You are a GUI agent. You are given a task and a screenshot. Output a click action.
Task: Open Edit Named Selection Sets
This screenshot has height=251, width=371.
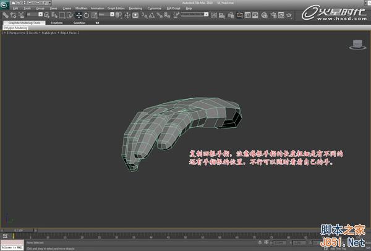pos(176,15)
